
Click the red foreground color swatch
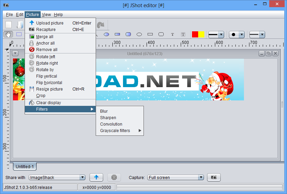(195, 34)
